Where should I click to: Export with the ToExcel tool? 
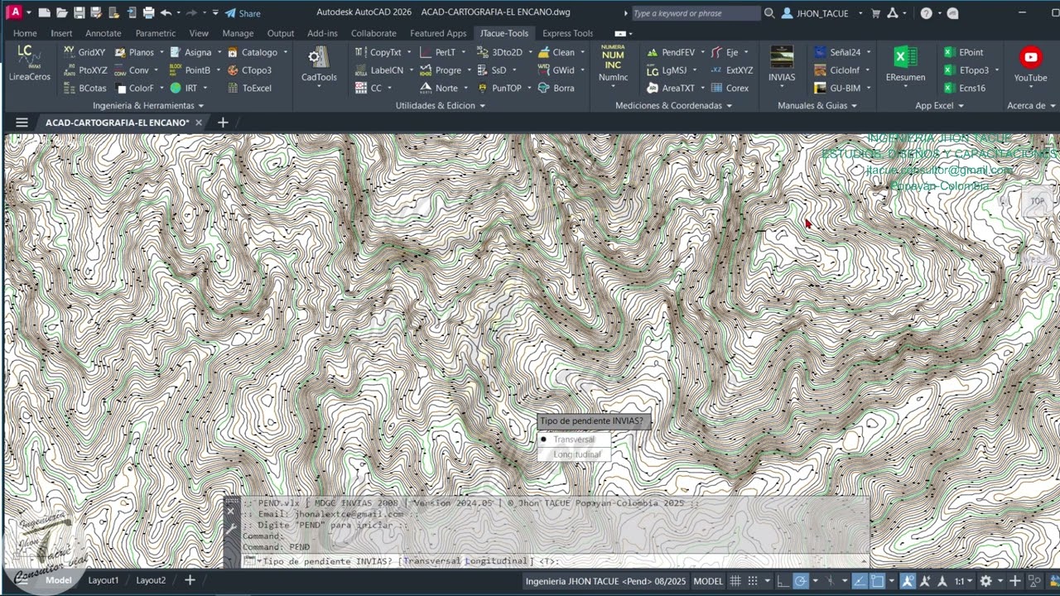[x=248, y=88]
